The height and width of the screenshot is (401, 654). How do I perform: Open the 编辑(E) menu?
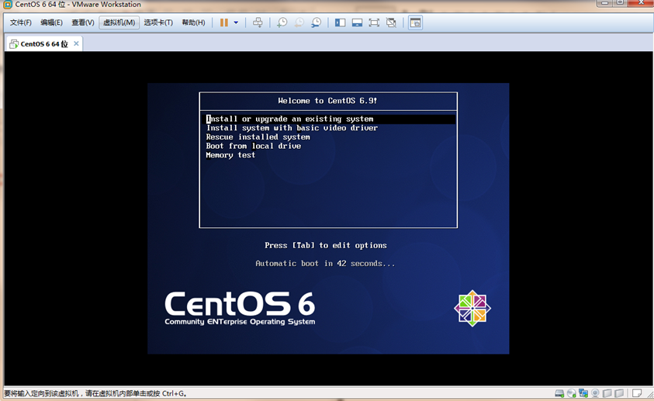point(51,22)
